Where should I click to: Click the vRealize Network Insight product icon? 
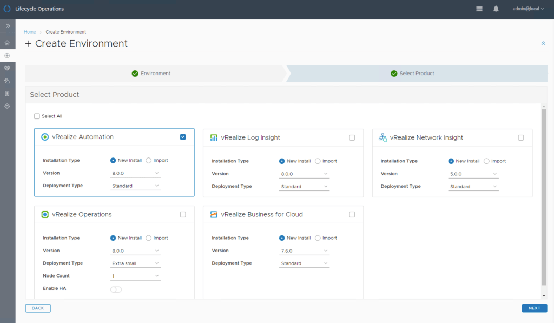pyautogui.click(x=382, y=137)
